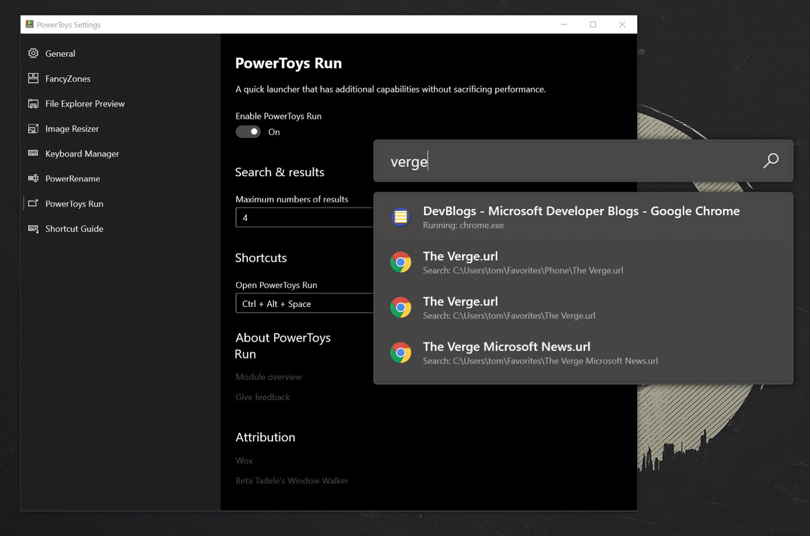Select Image Resizer in the sidebar
810x536 pixels.
121,129
